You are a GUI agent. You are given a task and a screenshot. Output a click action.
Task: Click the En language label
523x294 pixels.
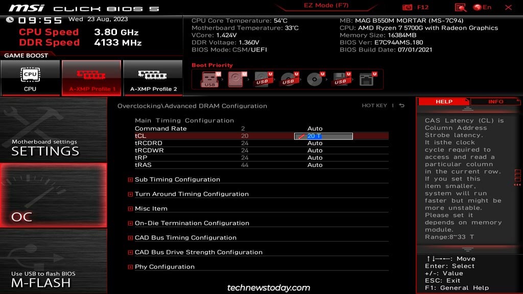pos(487,7)
